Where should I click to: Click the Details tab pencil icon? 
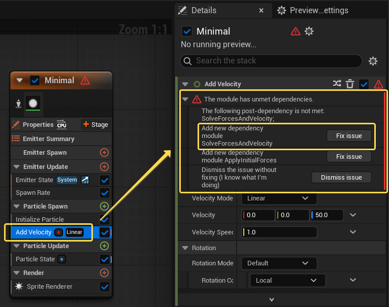pyautogui.click(x=182, y=11)
